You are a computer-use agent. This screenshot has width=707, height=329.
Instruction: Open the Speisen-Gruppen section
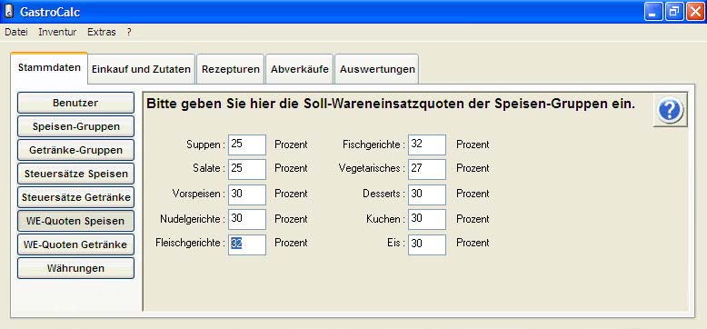tap(75, 126)
